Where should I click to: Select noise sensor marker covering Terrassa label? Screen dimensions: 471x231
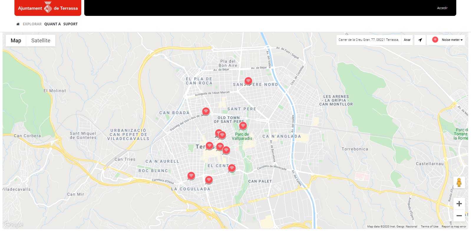(x=209, y=146)
